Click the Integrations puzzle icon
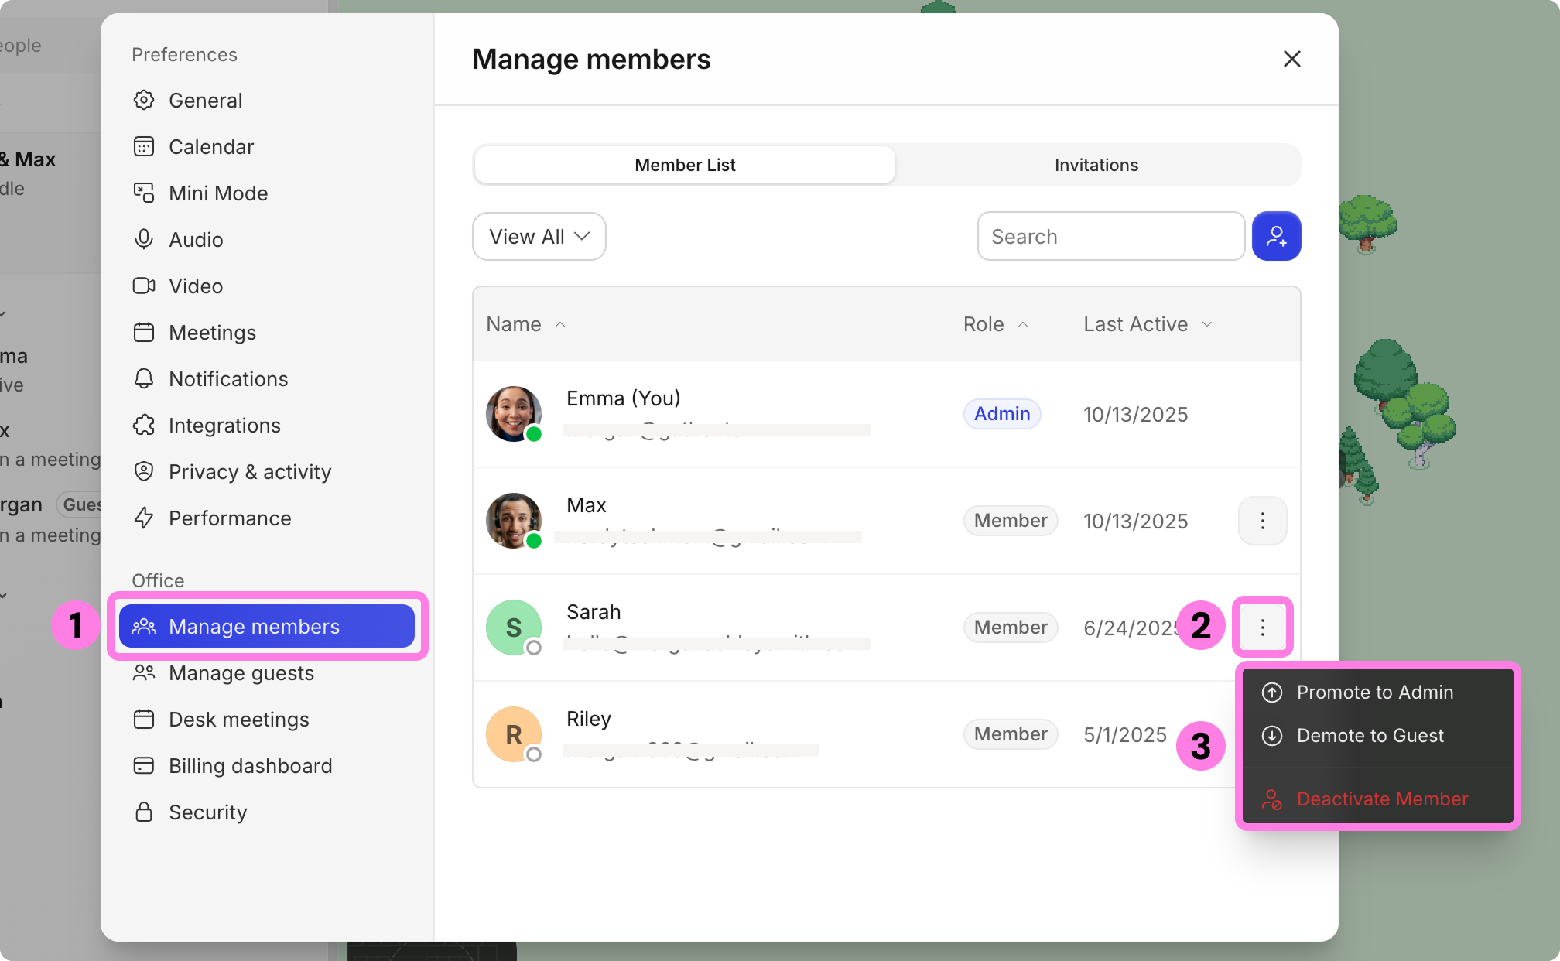This screenshot has height=961, width=1560. 144,426
